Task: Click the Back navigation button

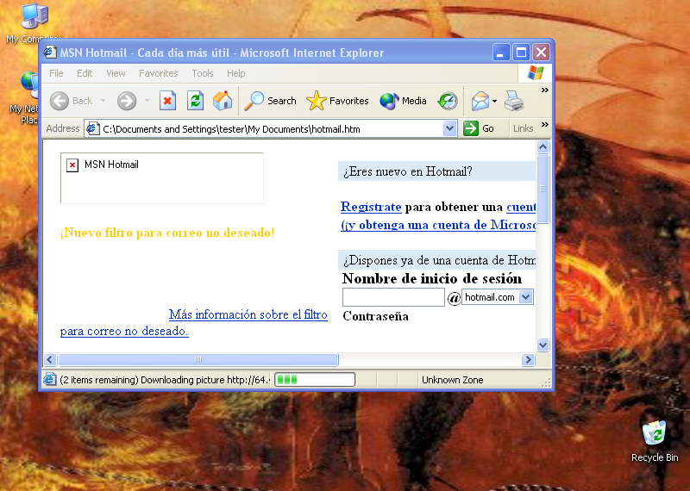Action: 71,101
